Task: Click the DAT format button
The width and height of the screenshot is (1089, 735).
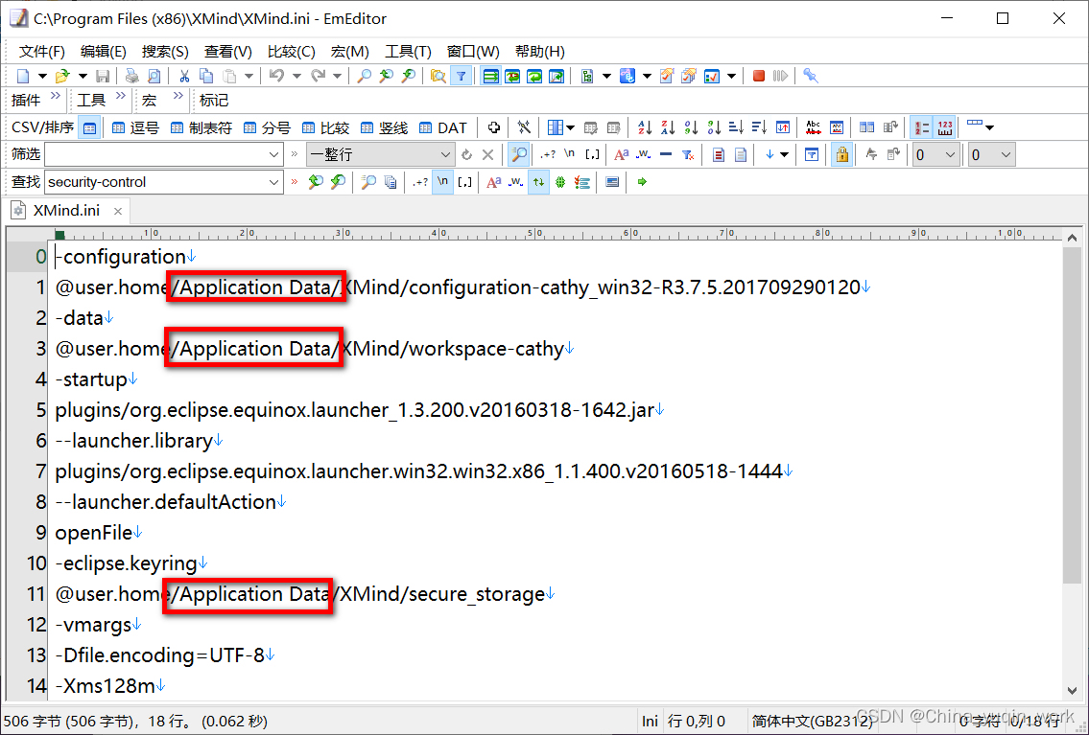Action: 442,127
